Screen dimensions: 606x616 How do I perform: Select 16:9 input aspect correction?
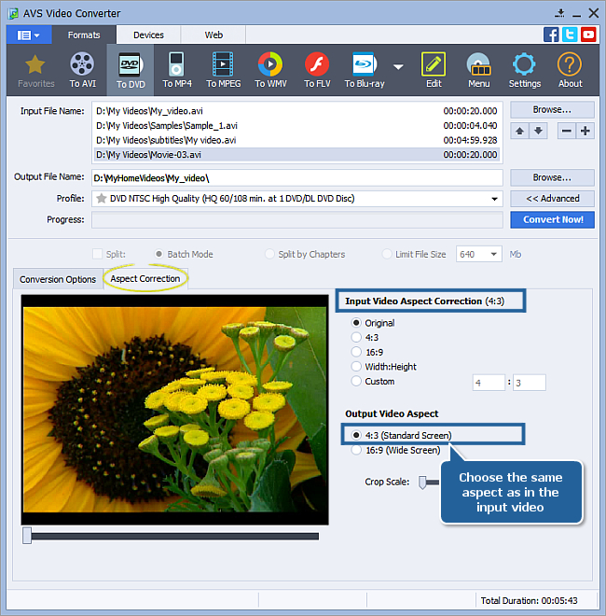pos(356,352)
